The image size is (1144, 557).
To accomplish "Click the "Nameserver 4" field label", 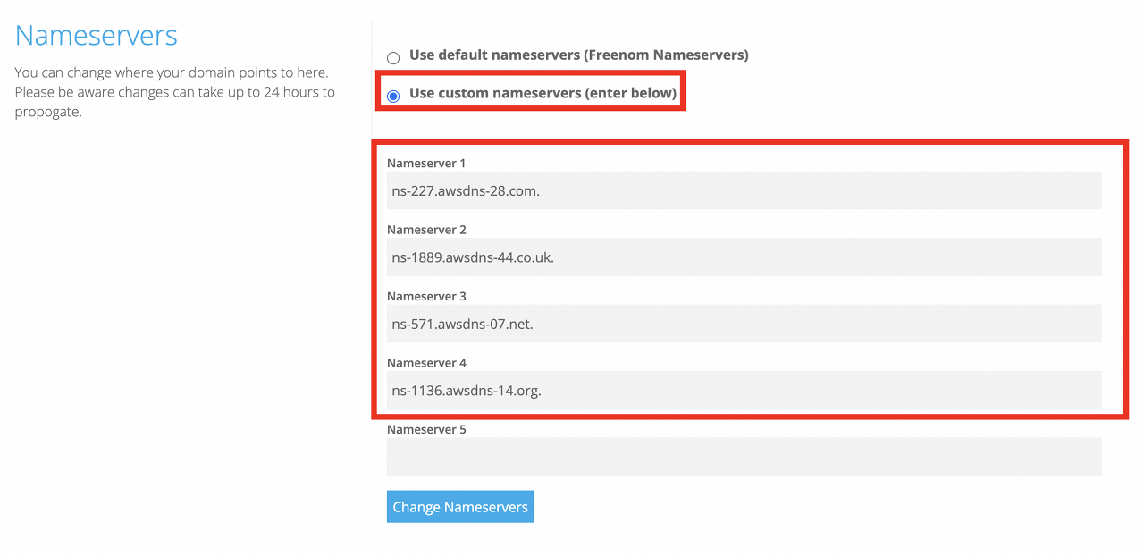I will [426, 363].
